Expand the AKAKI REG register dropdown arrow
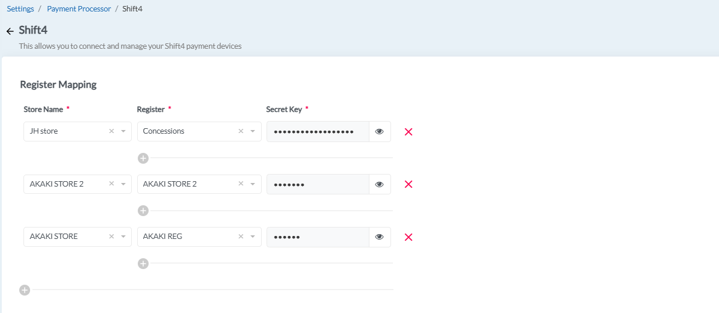The image size is (719, 313). point(253,237)
